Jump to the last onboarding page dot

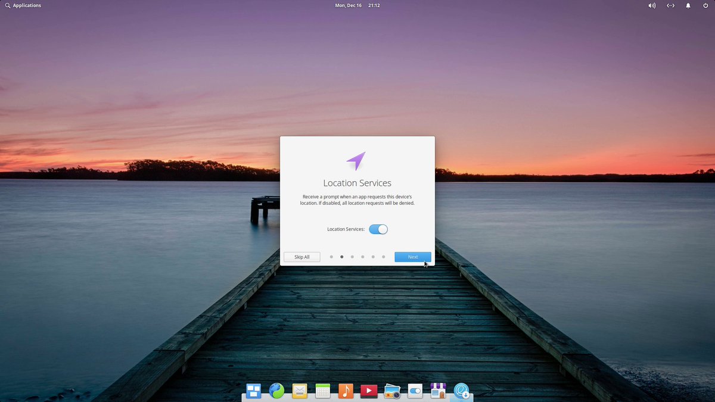coord(383,257)
